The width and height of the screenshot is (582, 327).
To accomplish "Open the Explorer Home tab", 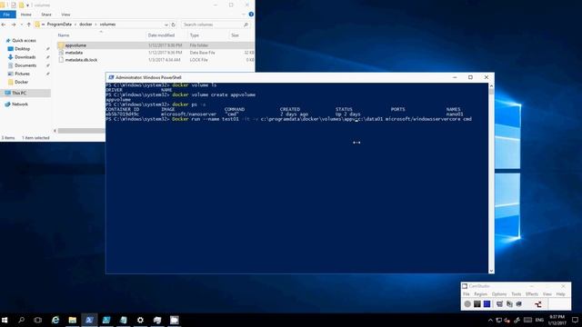I will 26,15.
